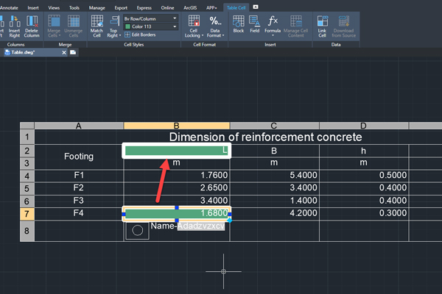Switch to the Express ribbon tab
The height and width of the screenshot is (294, 442).
[x=144, y=7]
